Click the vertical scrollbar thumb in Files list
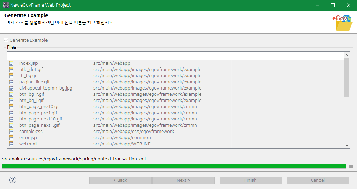357x189 pixels. (x=347, y=77)
